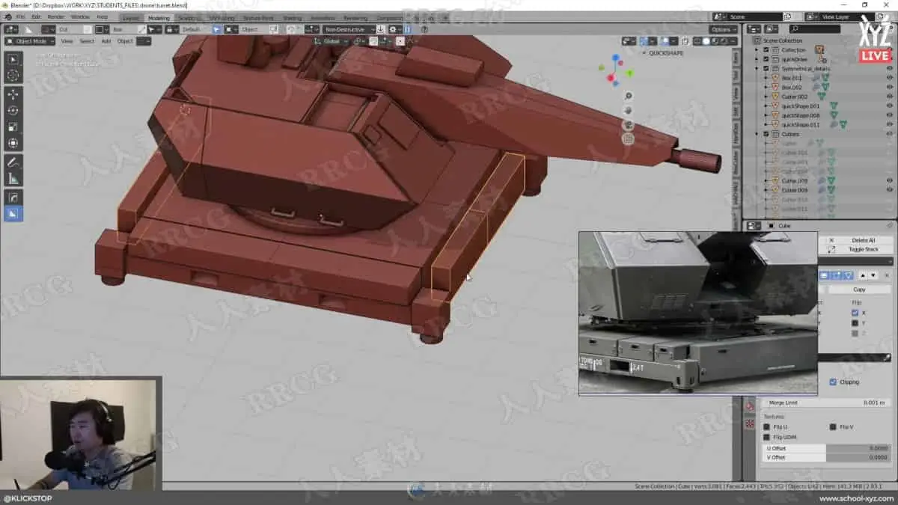Click the zoom magnifier viewport icon
The width and height of the screenshot is (898, 505).
coord(629,96)
